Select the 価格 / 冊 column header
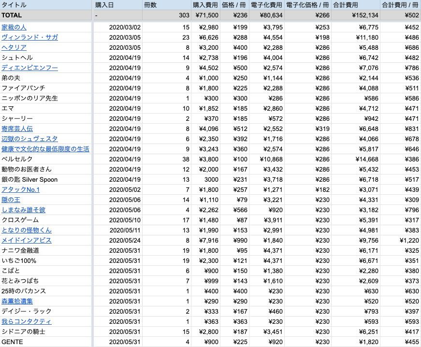Screen dimensions: 421x347 (x=234, y=5)
